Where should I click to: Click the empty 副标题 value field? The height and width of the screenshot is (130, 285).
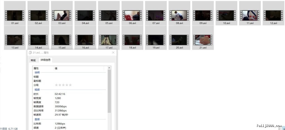[x=80, y=81]
